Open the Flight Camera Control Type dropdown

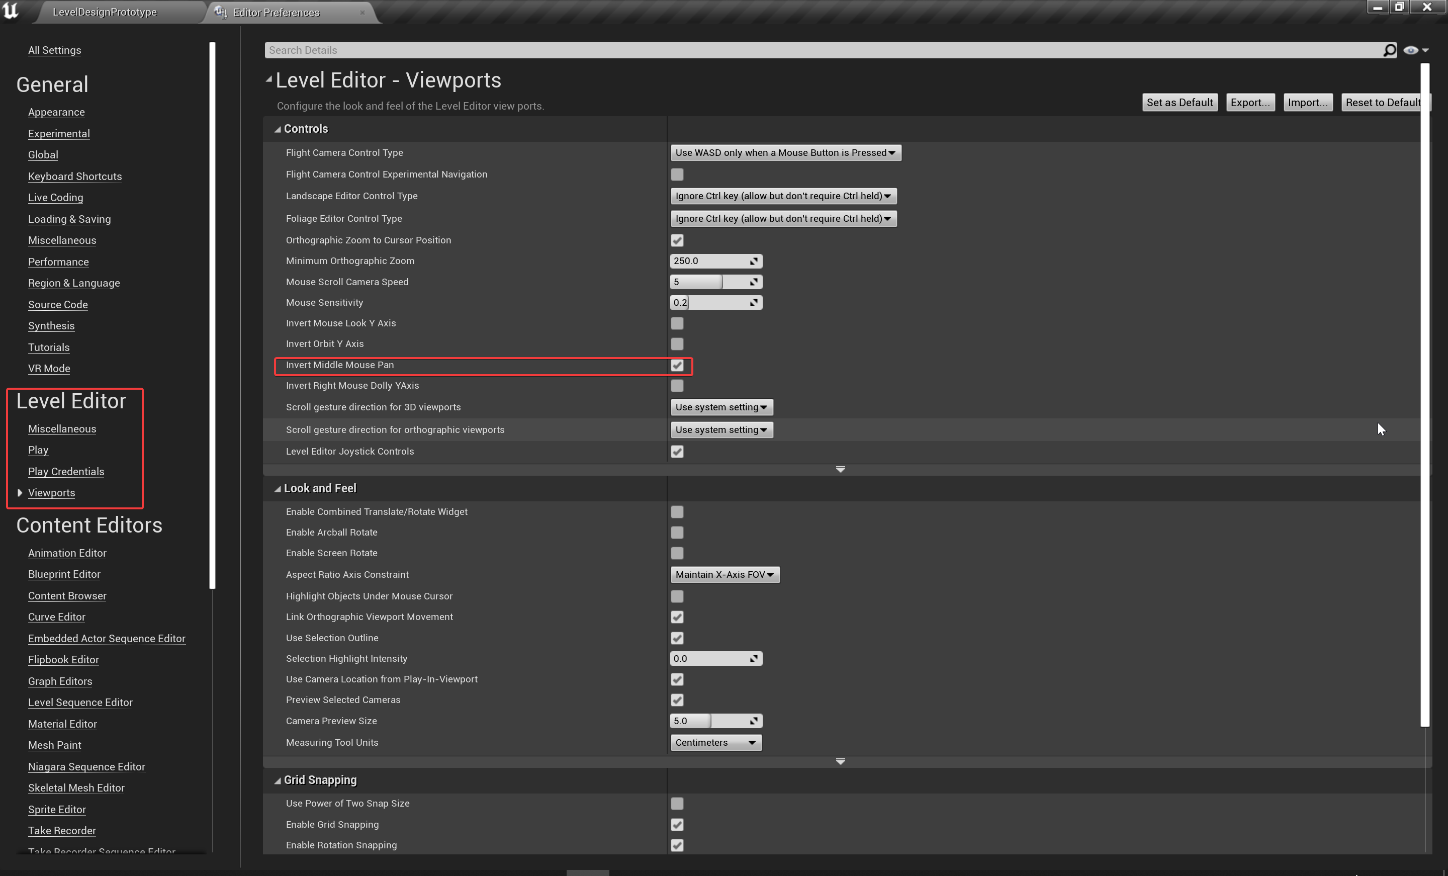click(x=785, y=152)
